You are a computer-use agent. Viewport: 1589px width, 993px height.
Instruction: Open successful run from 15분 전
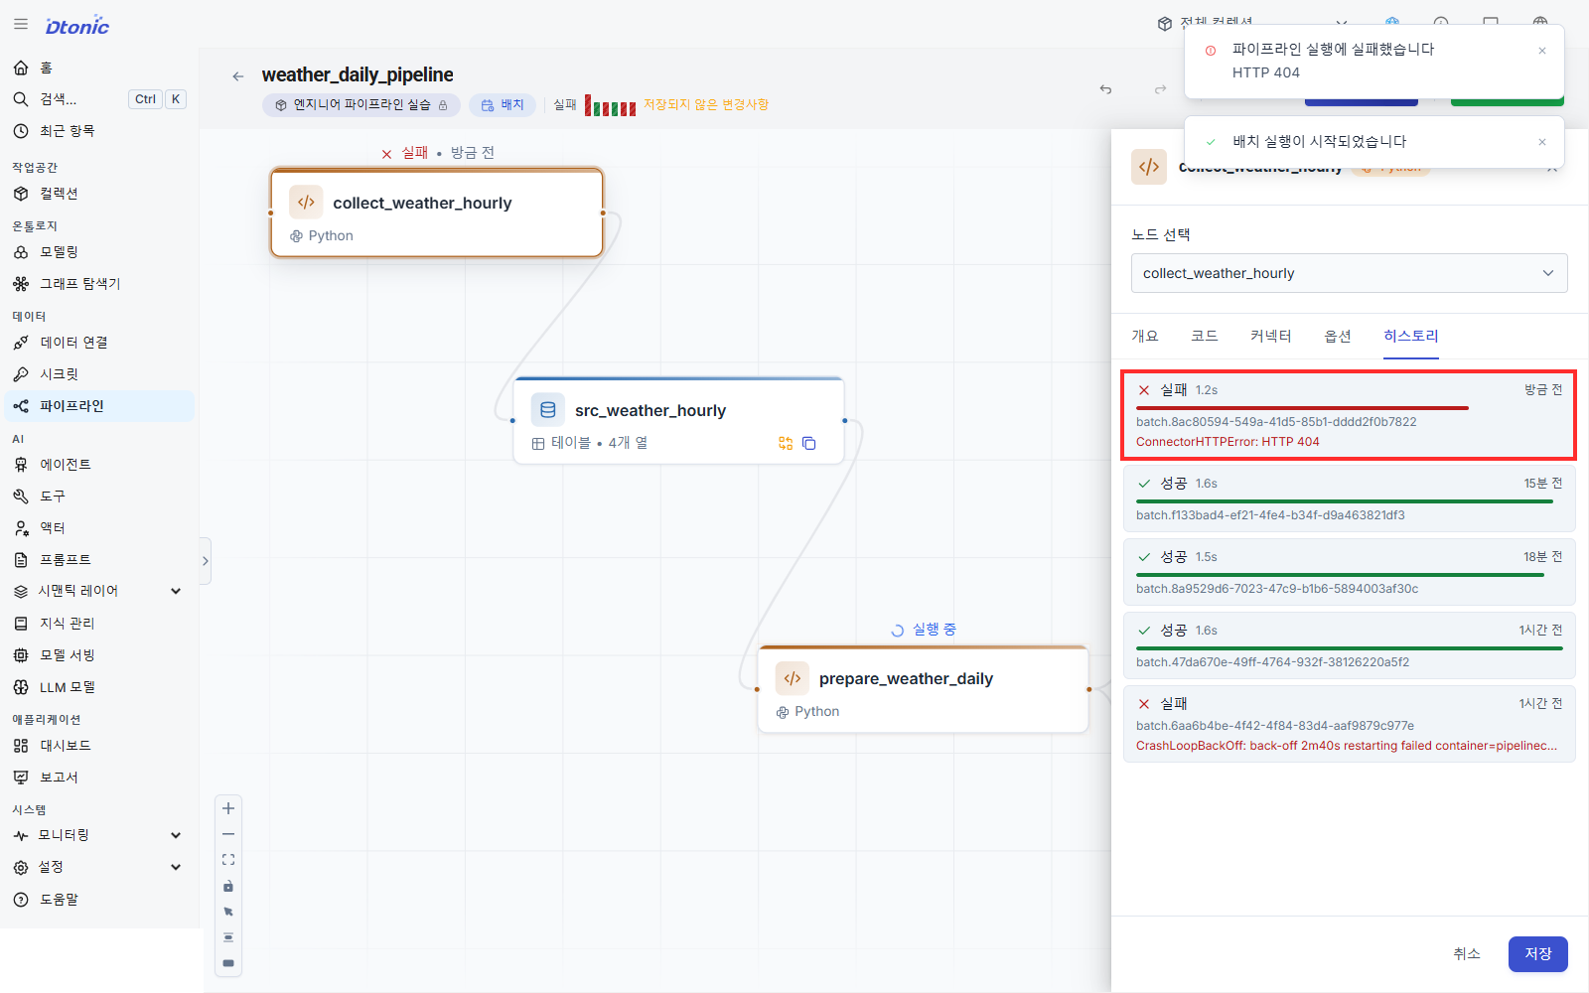[1349, 498]
